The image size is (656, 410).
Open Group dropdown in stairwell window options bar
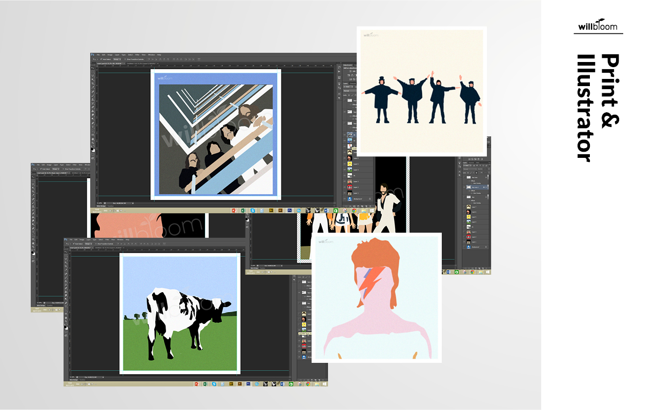pos(117,59)
